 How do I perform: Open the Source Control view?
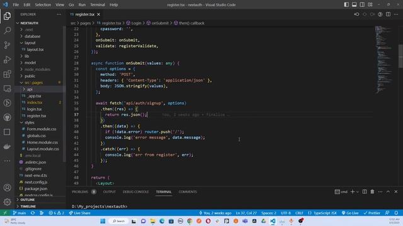coord(7,45)
